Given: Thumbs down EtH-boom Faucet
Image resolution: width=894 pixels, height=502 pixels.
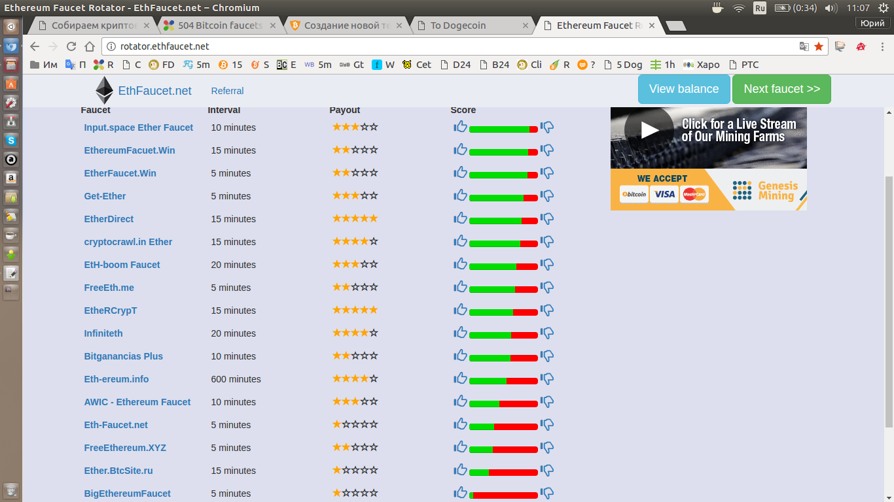Looking at the screenshot, I should tap(547, 265).
